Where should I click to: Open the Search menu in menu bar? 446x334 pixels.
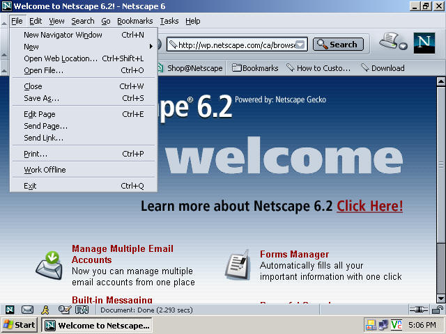point(83,22)
